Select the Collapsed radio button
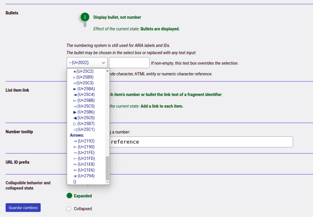This screenshot has height=217, width=313. click(69, 209)
